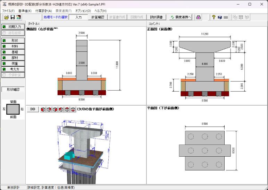The image size is (268, 190).
Task: Open the ファイル(F) menu
Action: point(8,11)
